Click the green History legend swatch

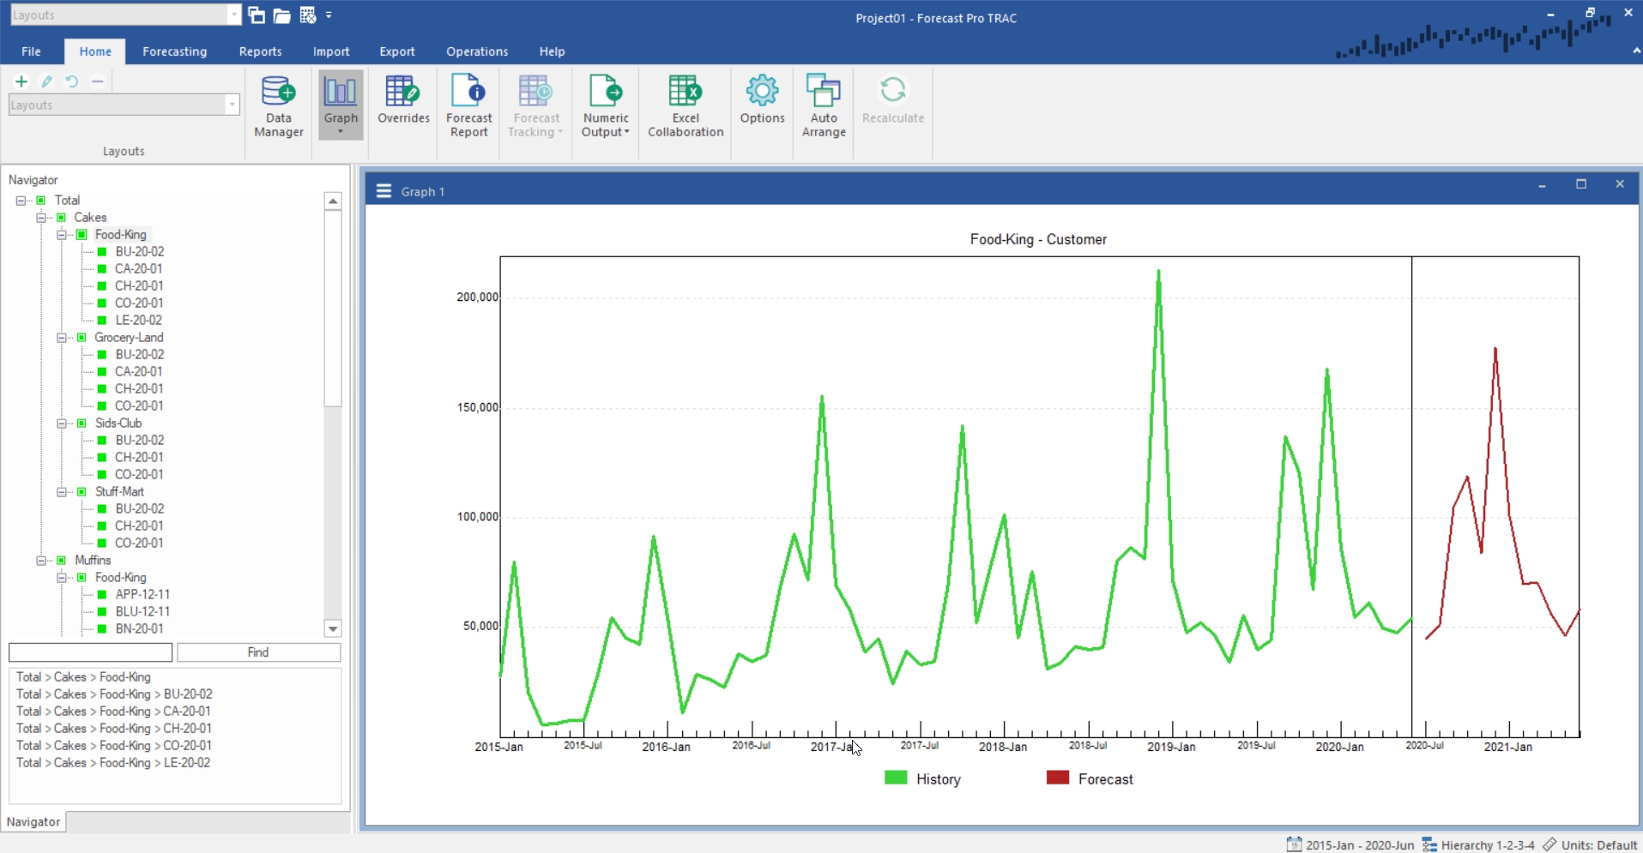pyautogui.click(x=896, y=778)
